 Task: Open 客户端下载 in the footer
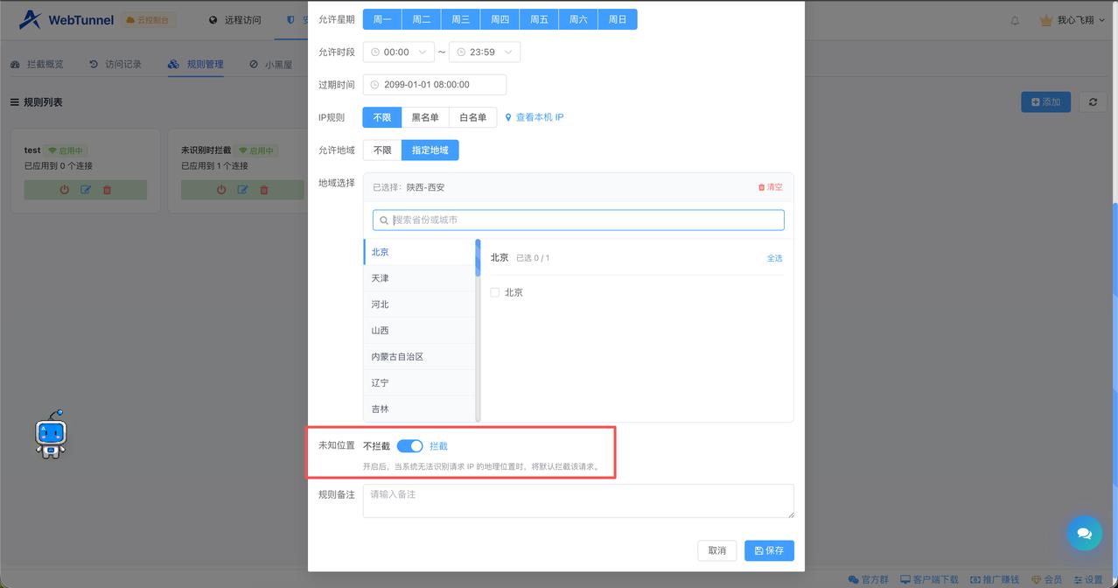pyautogui.click(x=929, y=579)
